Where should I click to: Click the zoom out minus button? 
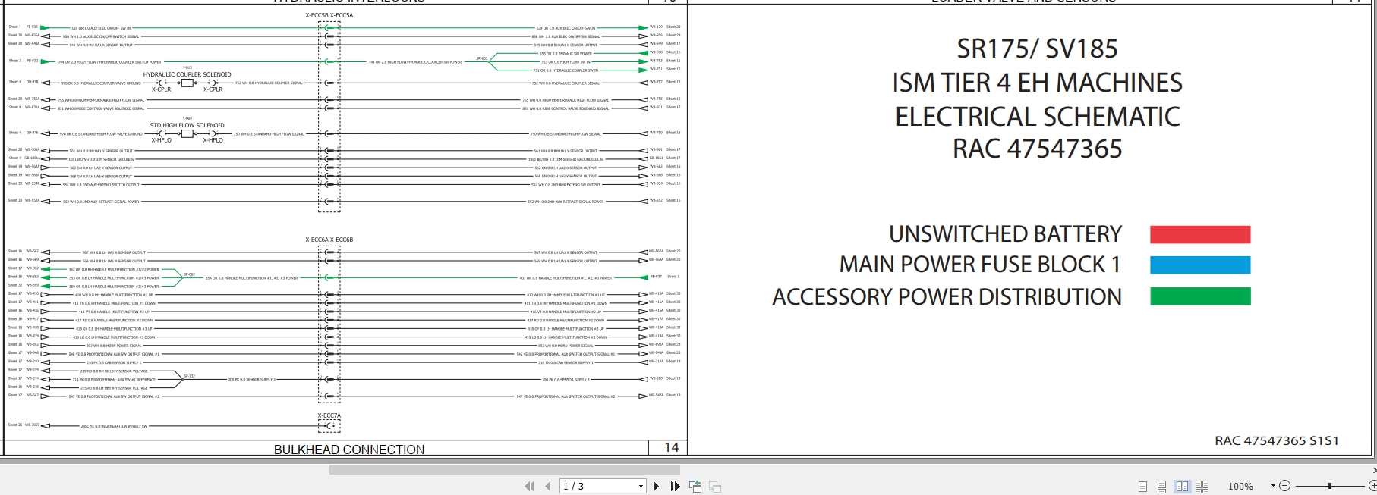click(x=1284, y=486)
